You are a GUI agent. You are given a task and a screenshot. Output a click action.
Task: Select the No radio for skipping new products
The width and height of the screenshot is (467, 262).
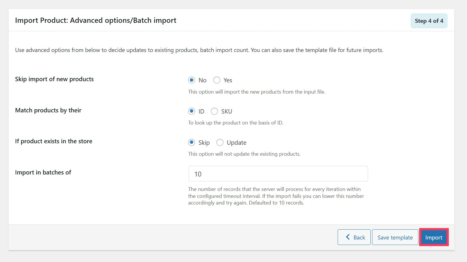[x=192, y=80]
